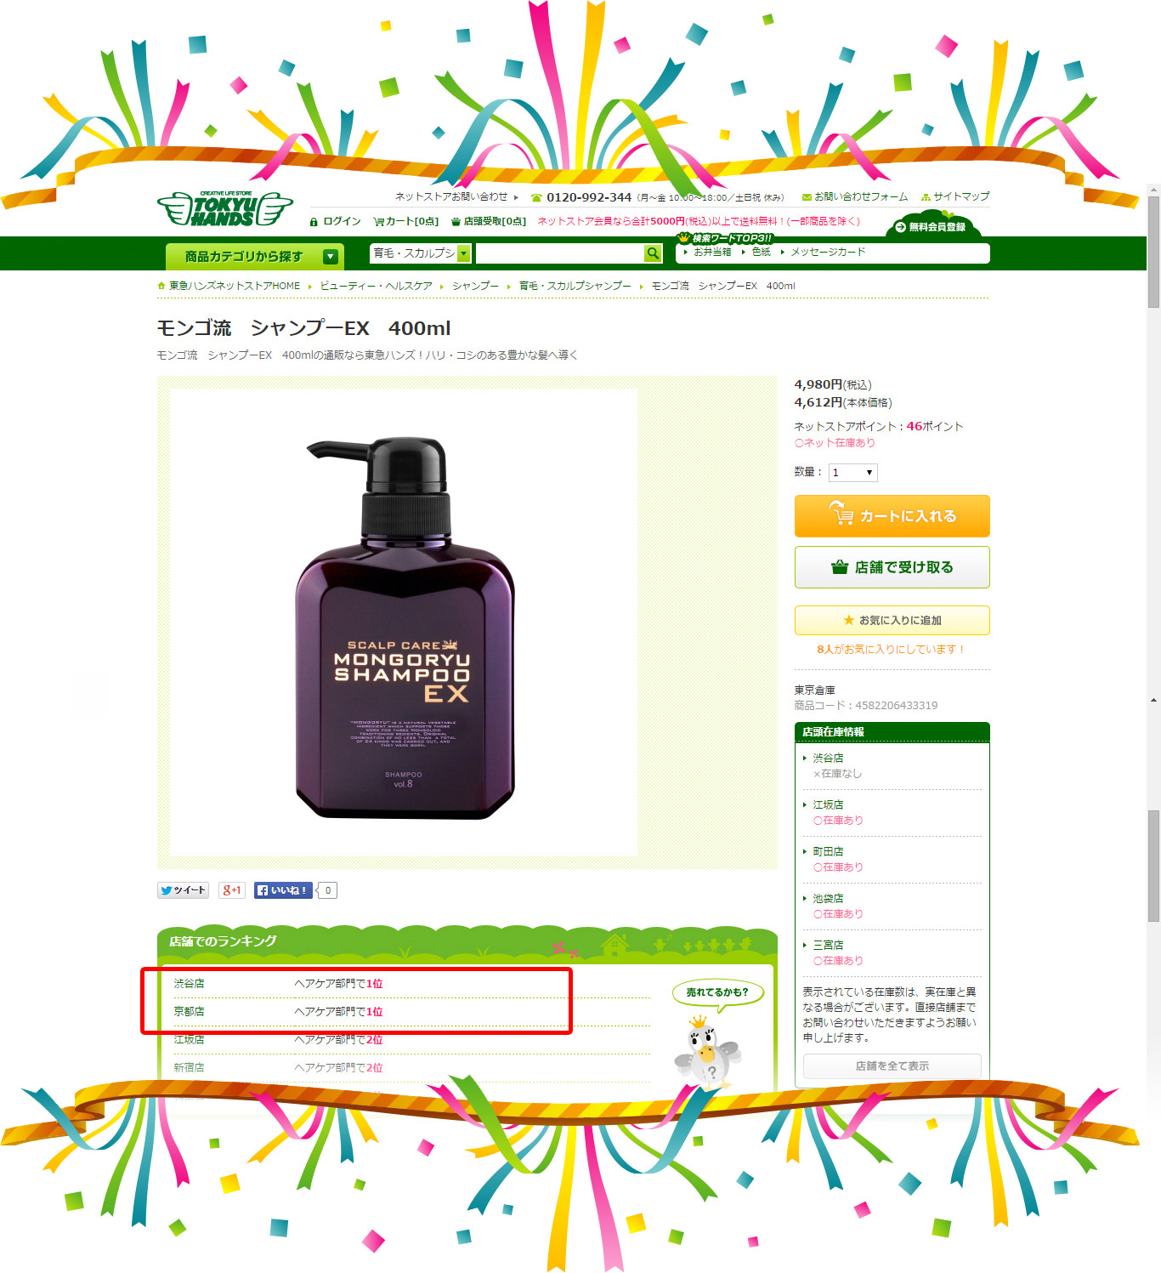Click the Twitter tweet button
1161x1273 pixels.
point(183,890)
